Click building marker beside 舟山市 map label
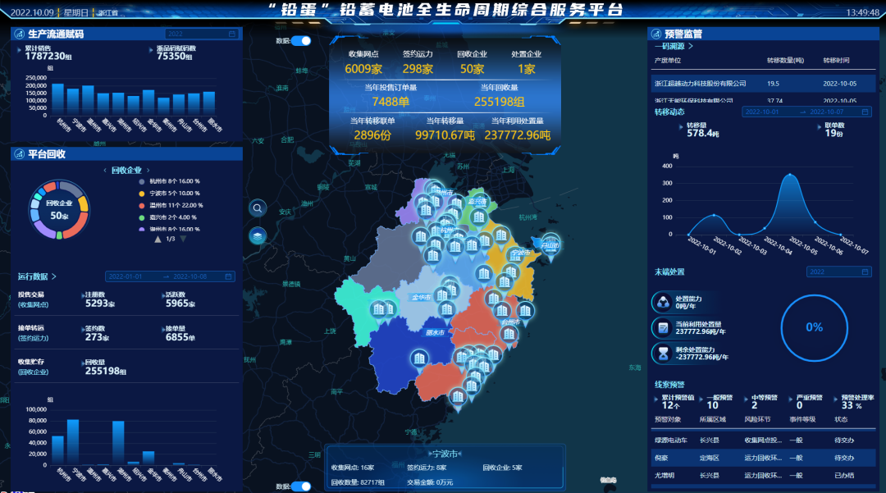Screen dimensions: 886x493 (x=550, y=244)
